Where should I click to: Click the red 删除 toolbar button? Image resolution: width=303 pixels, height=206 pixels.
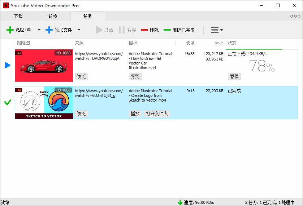click(150, 30)
